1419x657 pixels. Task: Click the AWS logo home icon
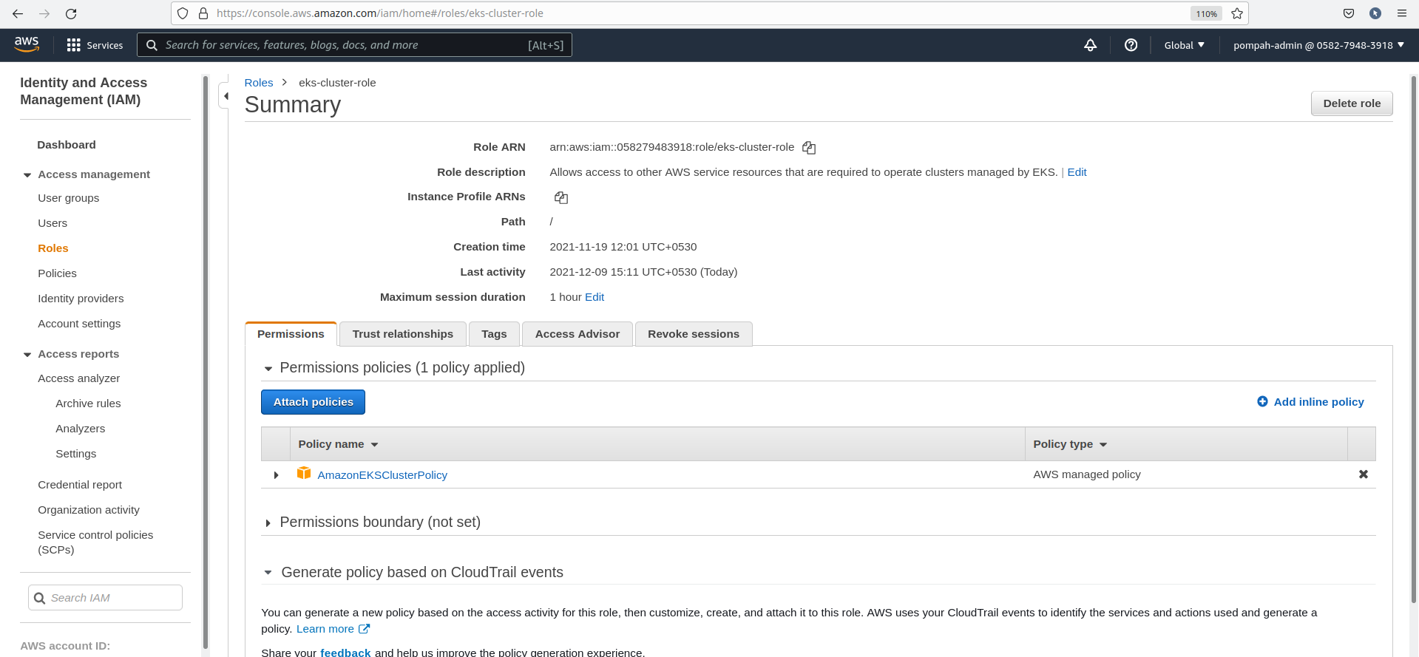click(27, 45)
